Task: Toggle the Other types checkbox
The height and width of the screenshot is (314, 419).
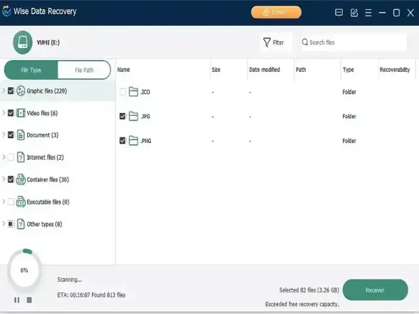Action: click(x=10, y=224)
